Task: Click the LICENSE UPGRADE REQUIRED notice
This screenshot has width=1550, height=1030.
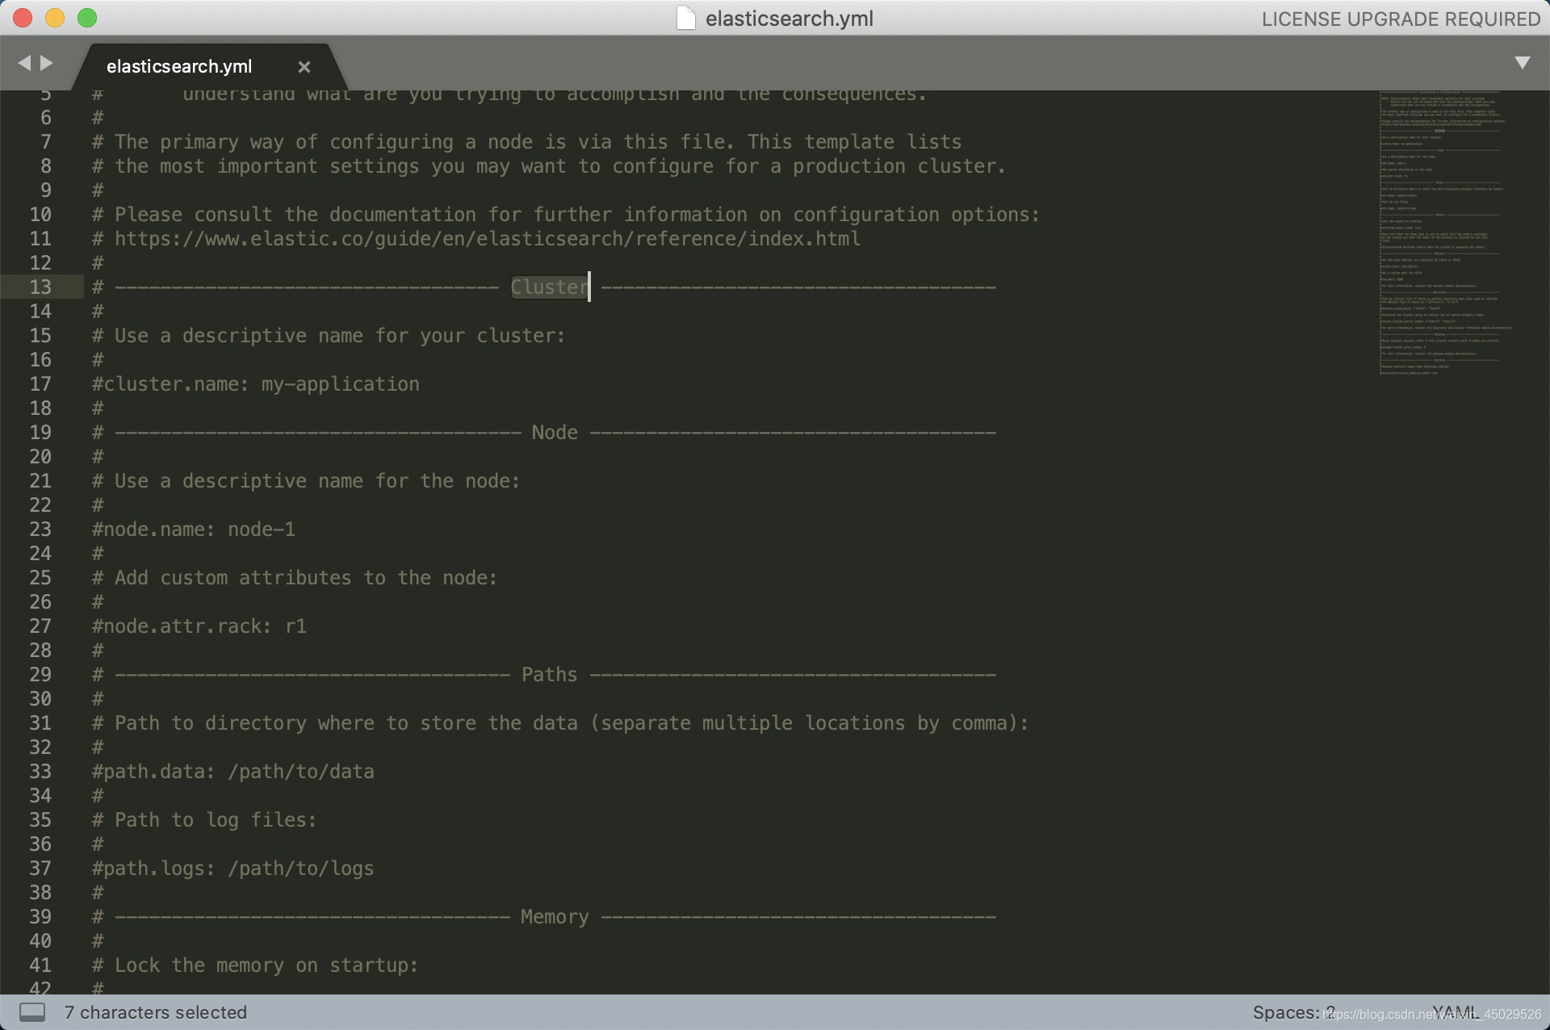Action: click(1401, 19)
